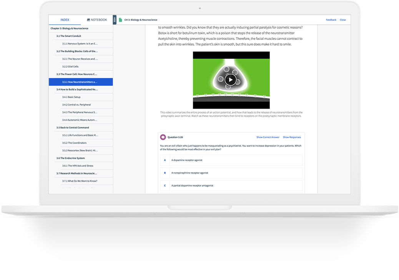Open the NOTEBOOK tab

[97, 20]
